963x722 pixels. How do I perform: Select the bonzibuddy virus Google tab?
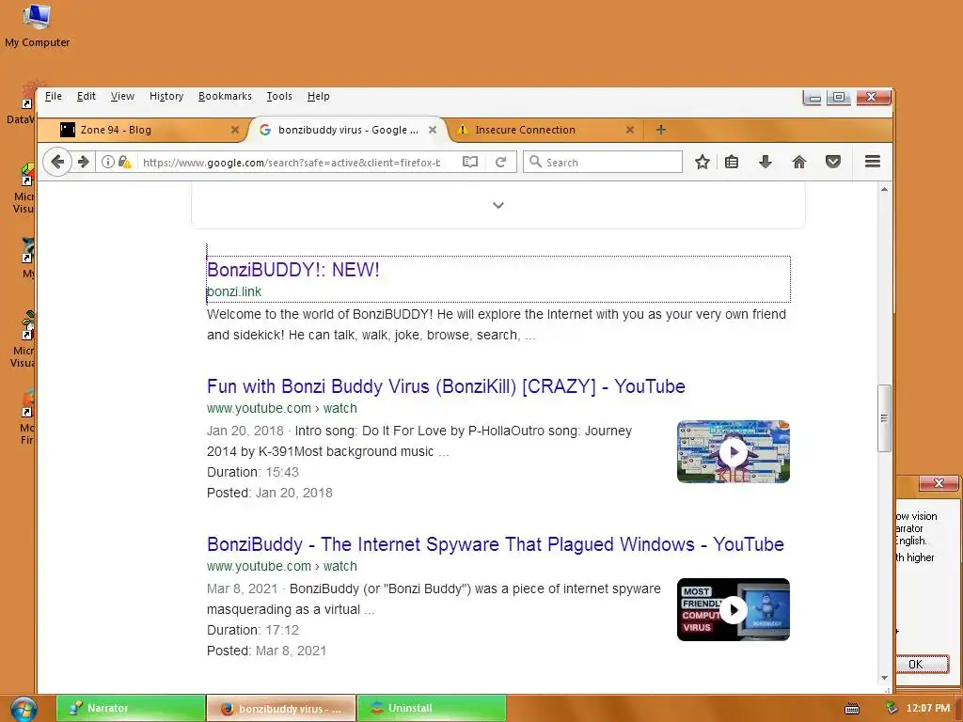347,130
